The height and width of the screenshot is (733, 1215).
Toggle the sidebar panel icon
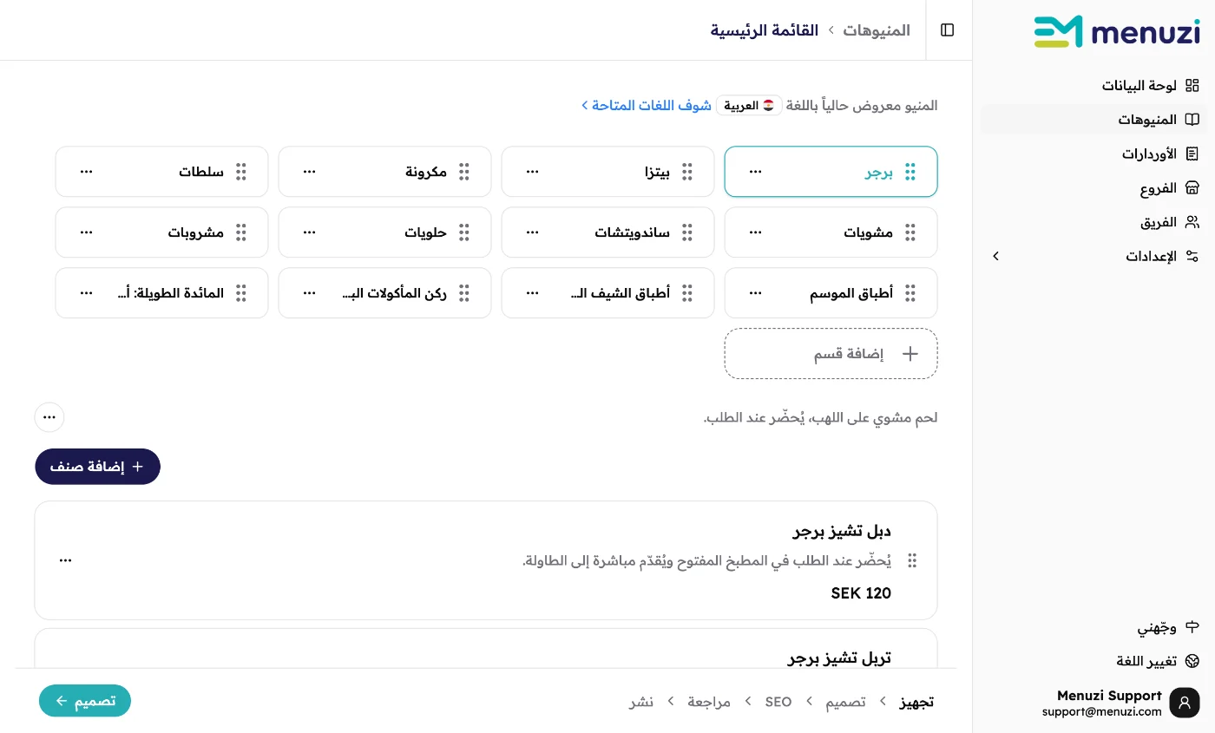[x=948, y=30]
